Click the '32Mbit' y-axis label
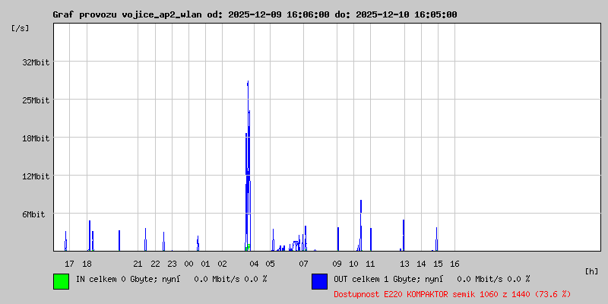The height and width of the screenshot is (304, 608). 36,62
